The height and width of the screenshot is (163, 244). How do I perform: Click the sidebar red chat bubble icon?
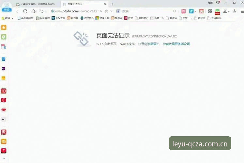[4, 100]
